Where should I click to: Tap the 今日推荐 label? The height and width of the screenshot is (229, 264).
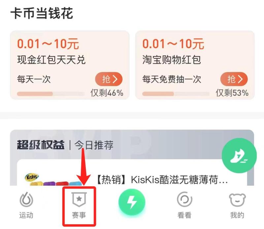point(94,145)
